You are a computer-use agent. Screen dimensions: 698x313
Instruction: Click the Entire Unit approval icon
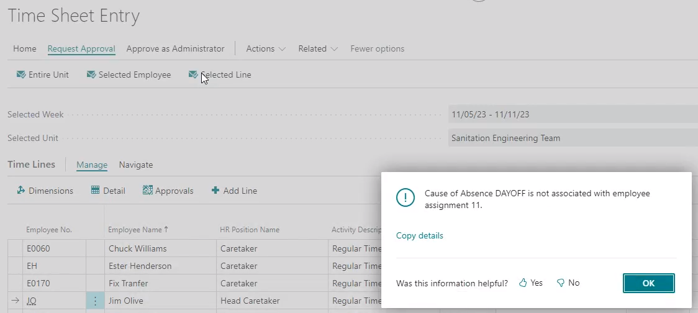(20, 75)
